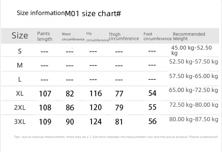Click the 3XL size row label
Image resolution: width=222 pixels, height=152 pixels.
(x=20, y=122)
